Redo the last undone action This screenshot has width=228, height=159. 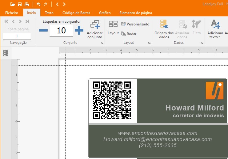46,4
